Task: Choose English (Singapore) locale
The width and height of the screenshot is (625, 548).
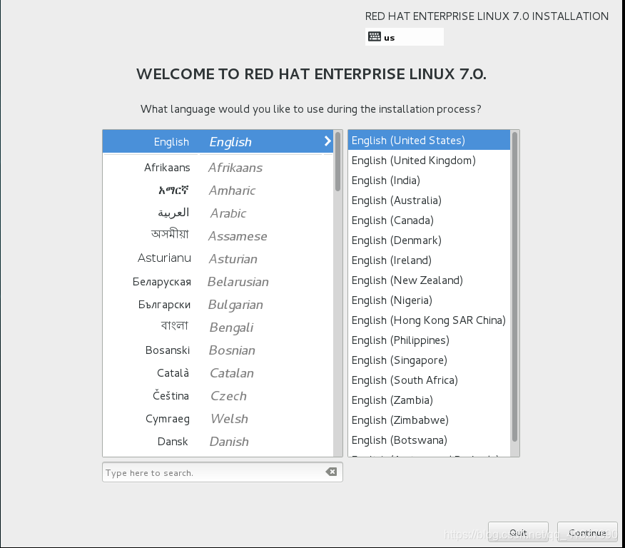Action: tap(429, 360)
